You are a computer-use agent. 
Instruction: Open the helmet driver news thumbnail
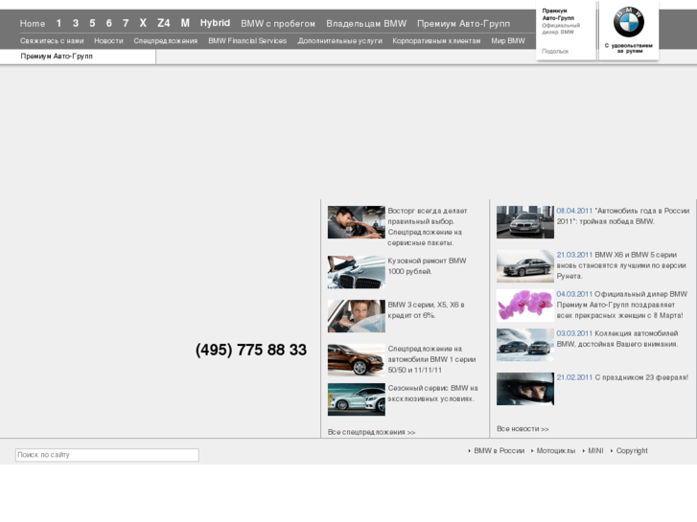point(525,389)
